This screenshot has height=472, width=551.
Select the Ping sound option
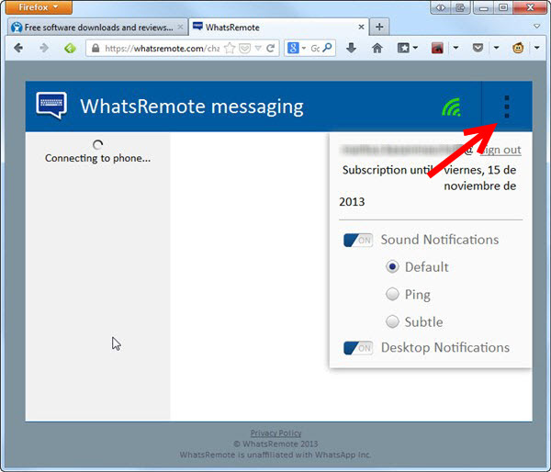pyautogui.click(x=392, y=295)
